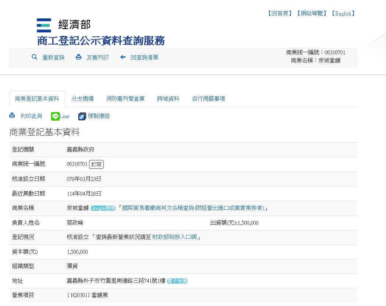Viewport: 386px width, 306px height.
Task: Open the 自行揭露事項 tab
Action: click(209, 99)
